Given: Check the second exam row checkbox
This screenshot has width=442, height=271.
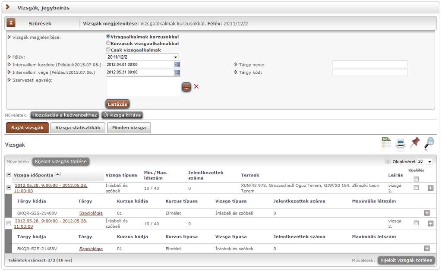Looking at the screenshot, I should point(416,223).
